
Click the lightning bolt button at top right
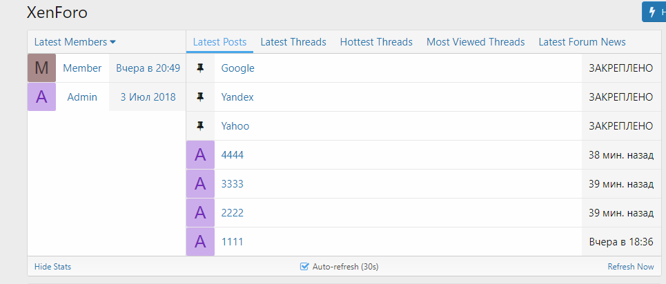click(x=654, y=12)
